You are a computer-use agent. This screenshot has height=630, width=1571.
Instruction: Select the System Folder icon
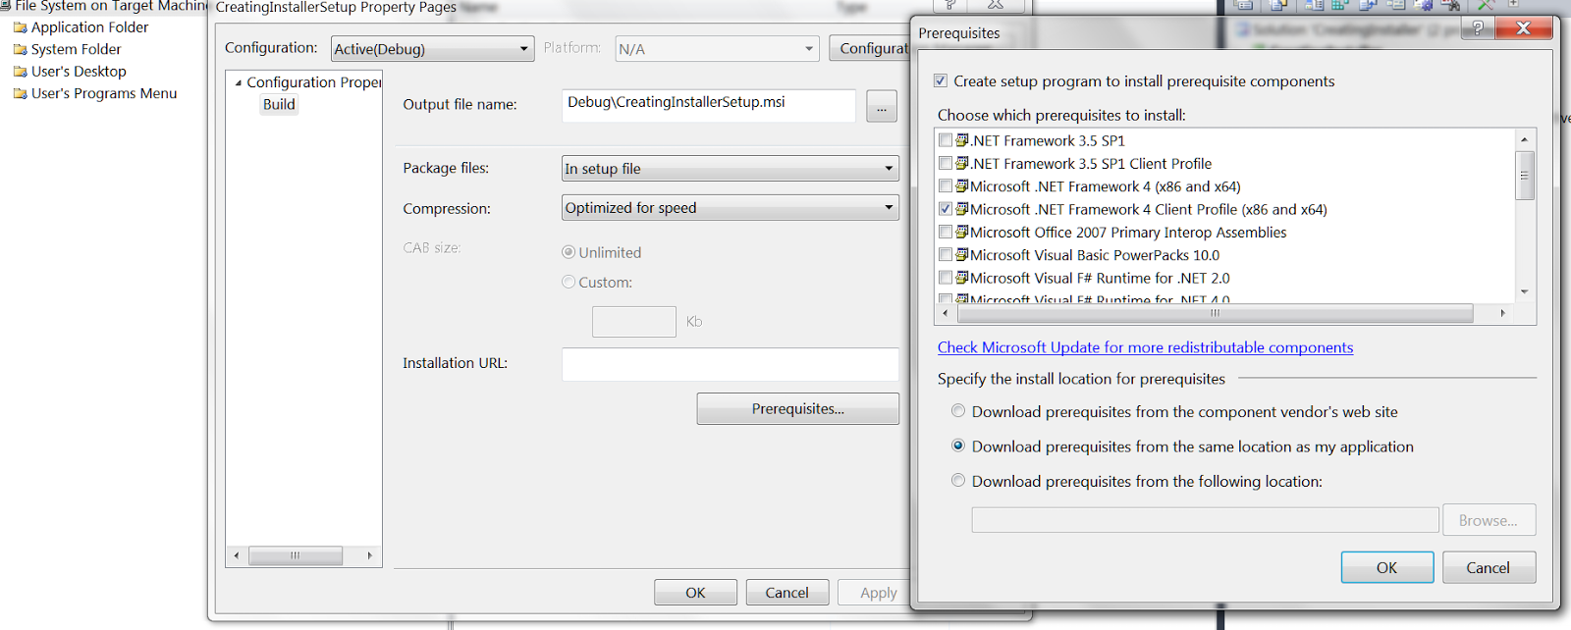tap(20, 49)
